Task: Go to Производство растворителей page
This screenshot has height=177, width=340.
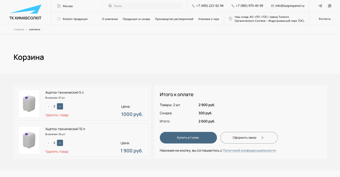Action: click(174, 19)
